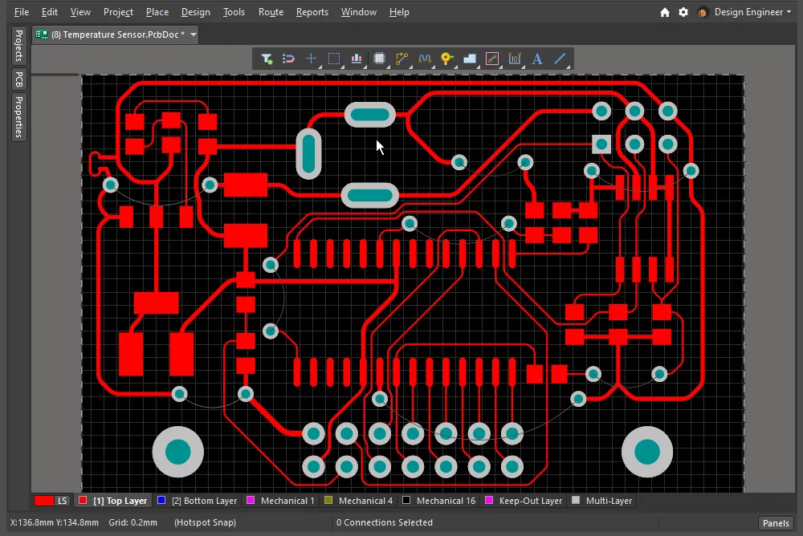Open the Route menu
Image resolution: width=803 pixels, height=536 pixels.
click(271, 12)
